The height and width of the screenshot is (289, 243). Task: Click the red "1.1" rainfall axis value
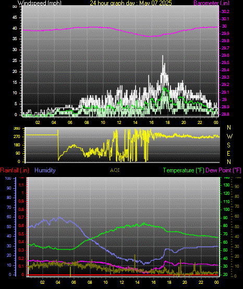(21, 185)
